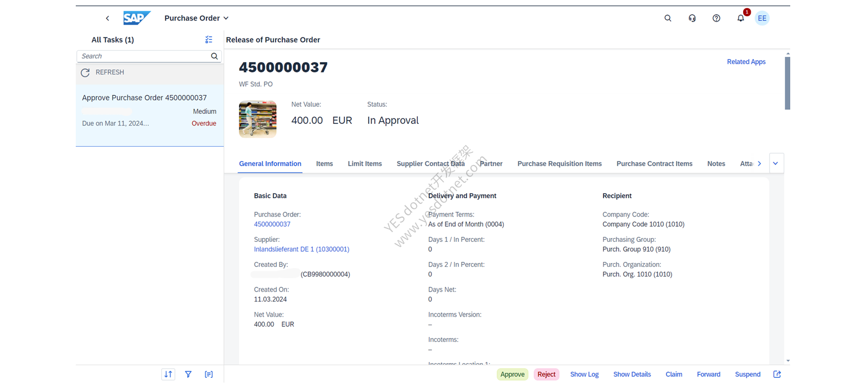Click the scrollbar down arrow

[788, 360]
